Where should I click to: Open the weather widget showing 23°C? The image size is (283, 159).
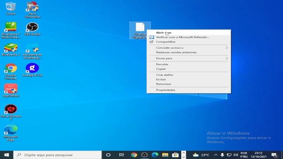[x=201, y=155]
